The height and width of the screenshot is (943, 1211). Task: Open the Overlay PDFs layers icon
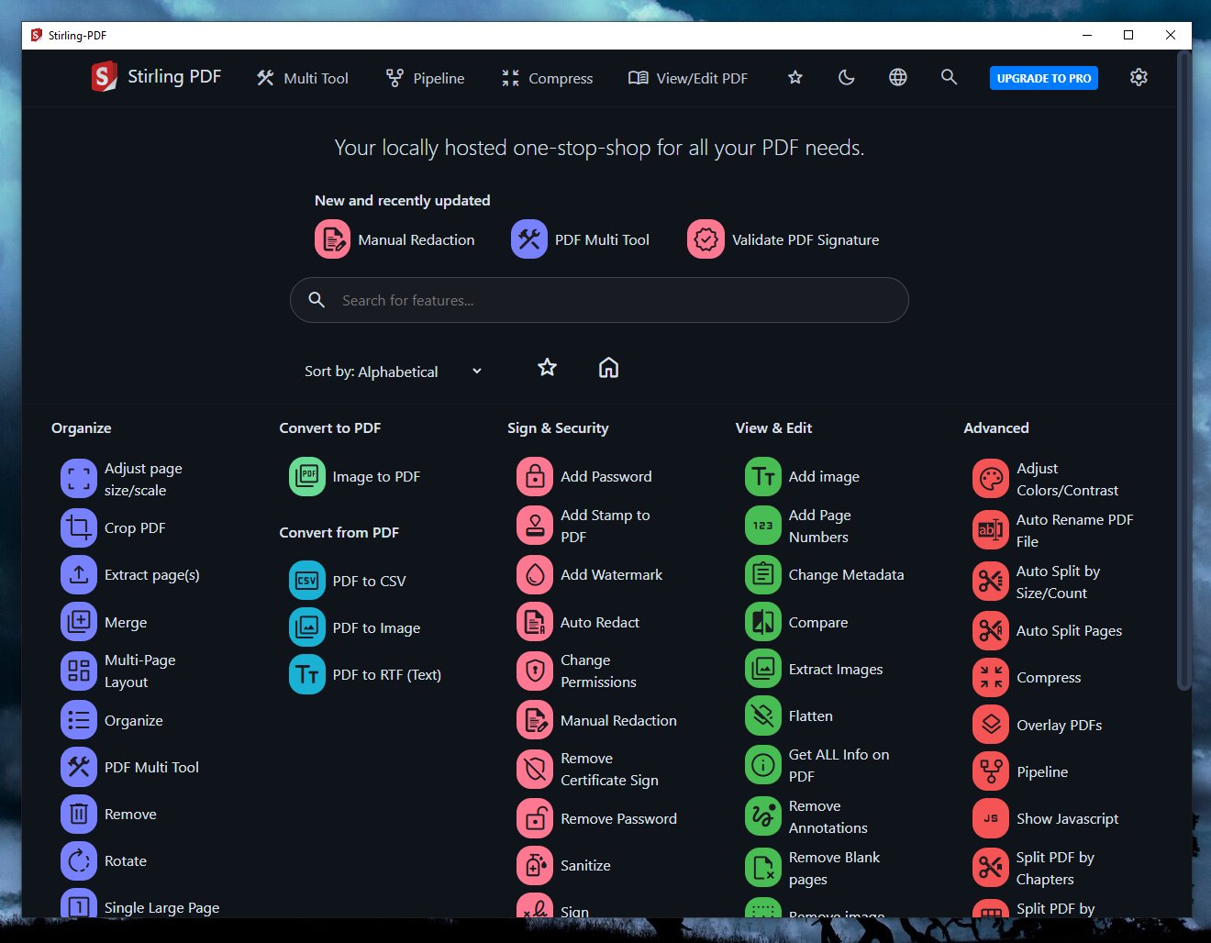(991, 725)
